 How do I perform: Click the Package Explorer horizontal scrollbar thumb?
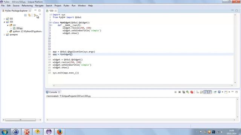pyautogui.click(x=20, y=120)
